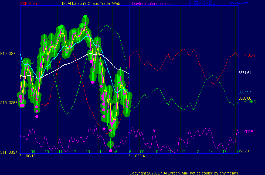Select the 'XTIDE' magenta legend label
This screenshot has width=265, height=175.
[248, 132]
